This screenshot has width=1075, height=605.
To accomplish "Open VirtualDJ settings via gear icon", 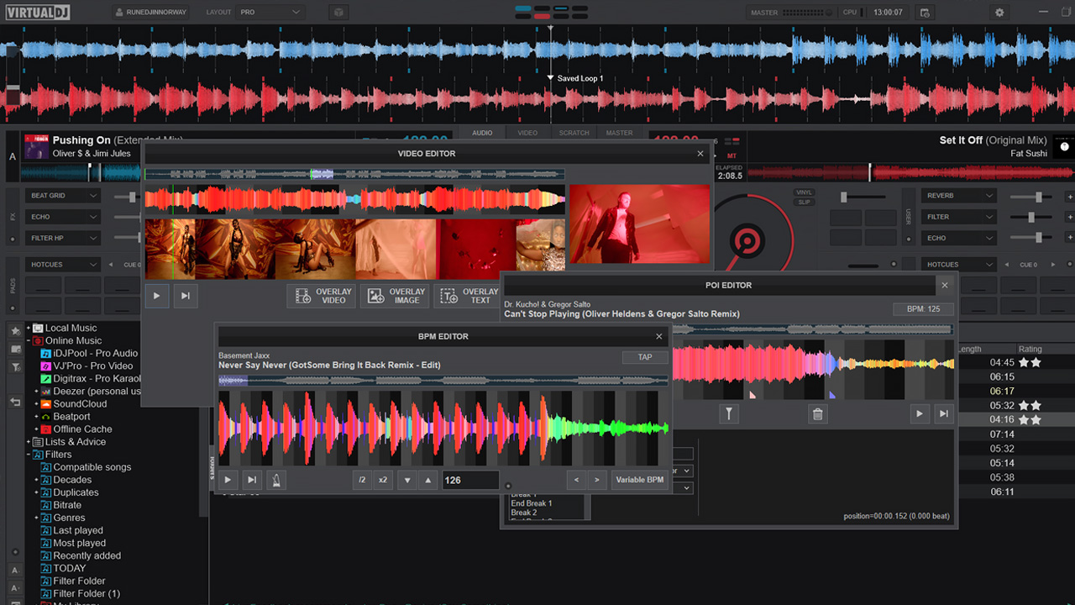I will pyautogui.click(x=999, y=13).
